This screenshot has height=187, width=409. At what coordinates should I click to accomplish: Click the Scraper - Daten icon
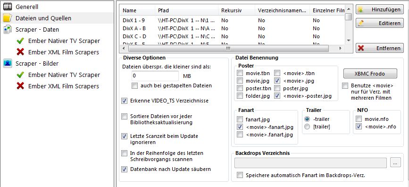coord(8,29)
